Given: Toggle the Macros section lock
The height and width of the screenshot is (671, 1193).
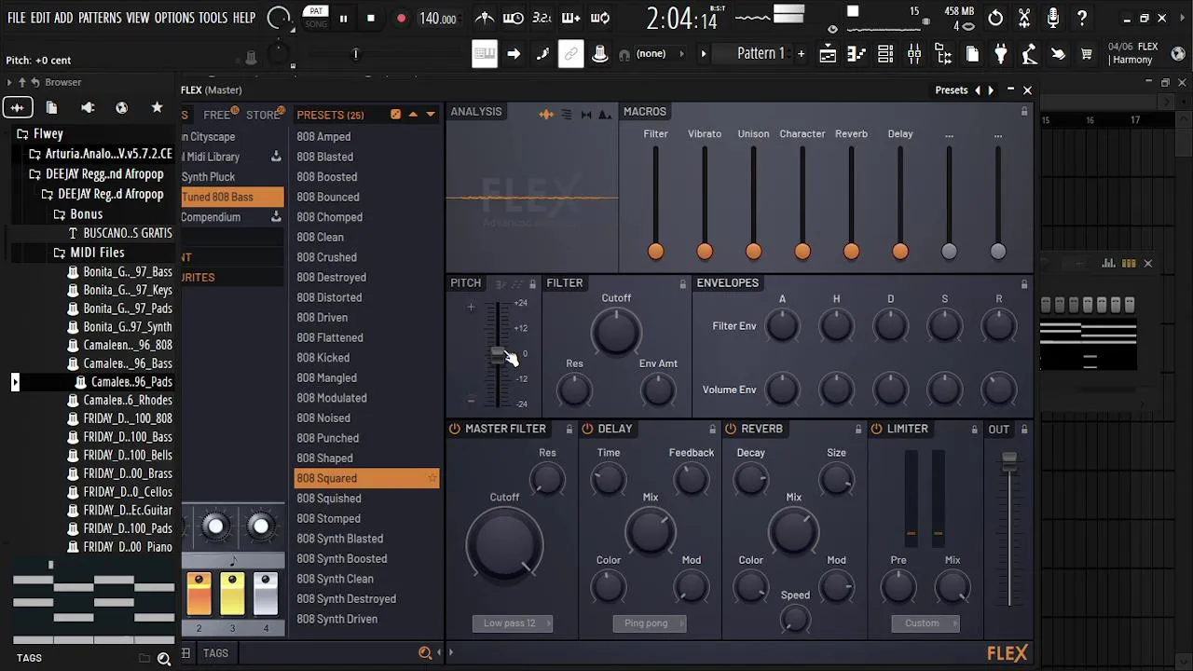Looking at the screenshot, I should (x=1024, y=112).
